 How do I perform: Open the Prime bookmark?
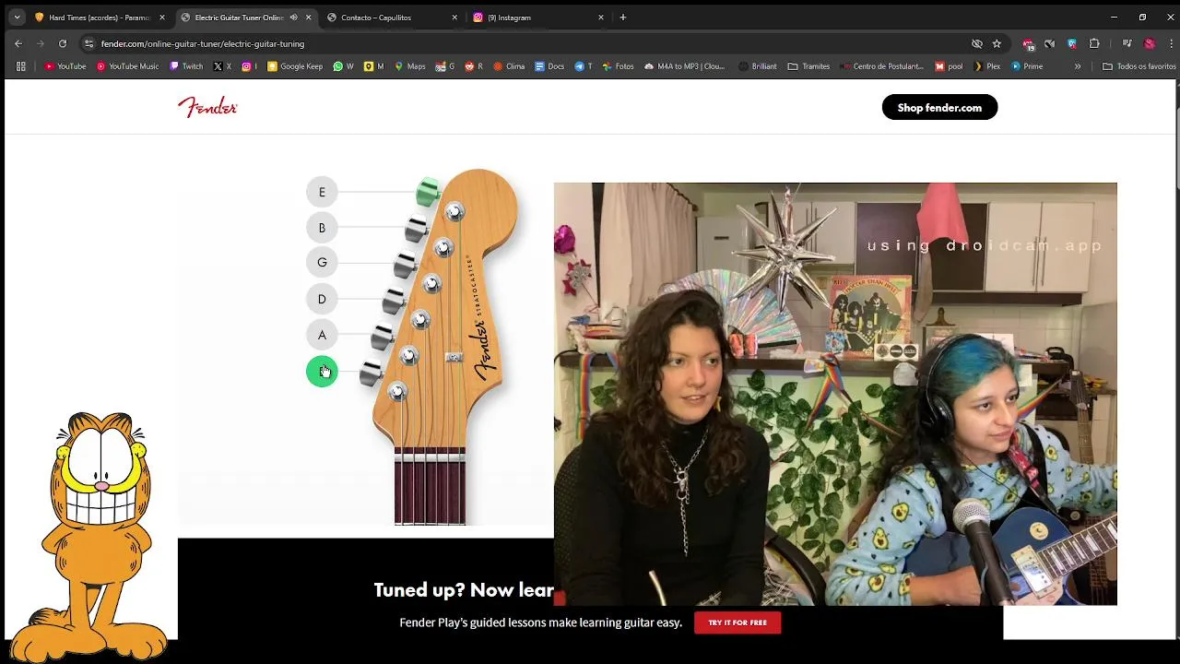click(x=1027, y=66)
